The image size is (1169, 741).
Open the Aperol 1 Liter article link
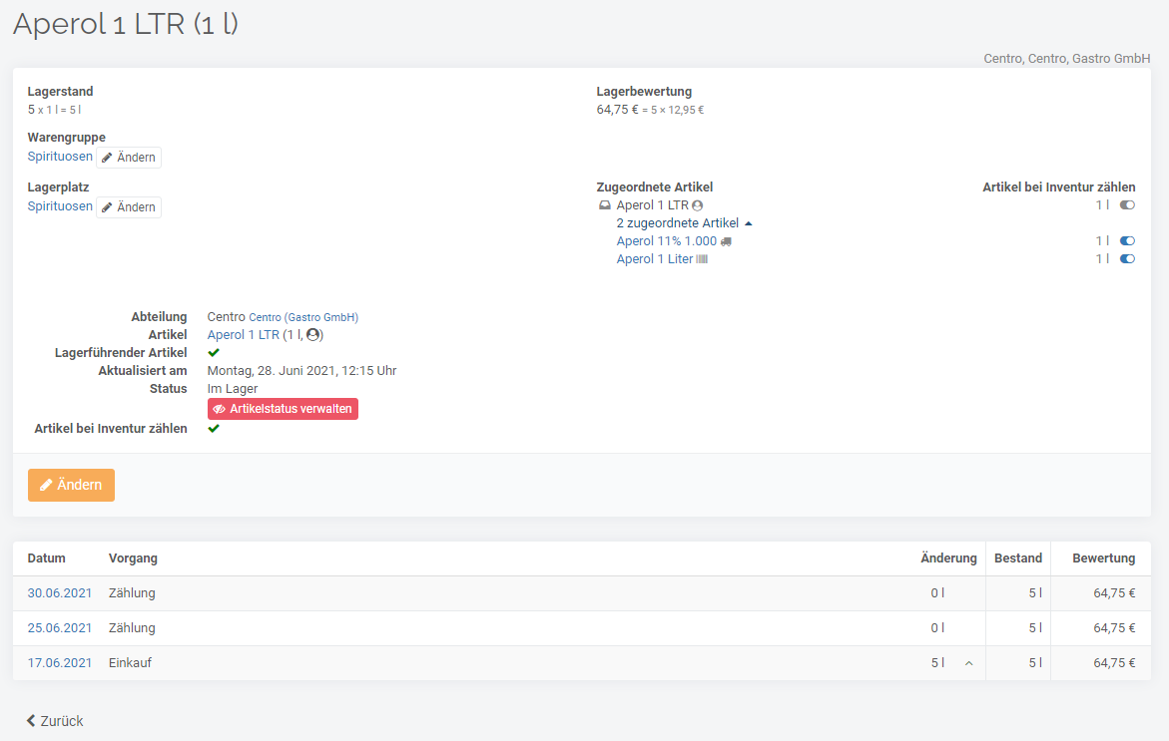point(655,259)
